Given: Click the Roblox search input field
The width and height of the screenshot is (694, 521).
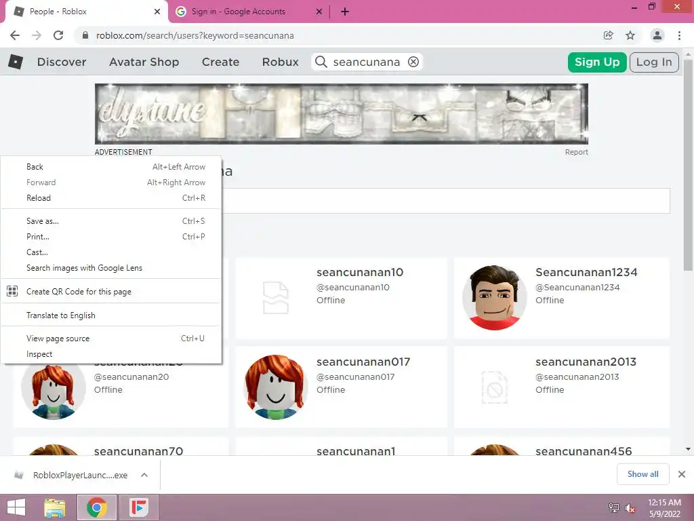Looking at the screenshot, I should pos(367,62).
